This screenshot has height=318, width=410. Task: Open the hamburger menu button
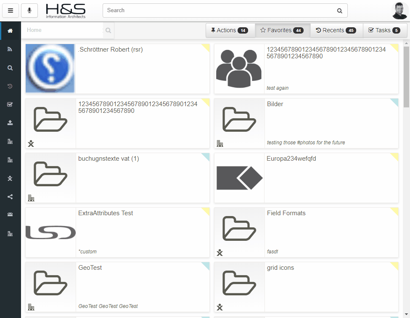[x=11, y=10]
